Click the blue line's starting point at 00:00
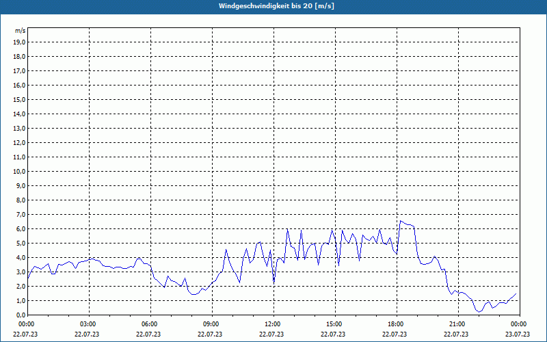The height and width of the screenshot is (342, 547). pyautogui.click(x=27, y=276)
